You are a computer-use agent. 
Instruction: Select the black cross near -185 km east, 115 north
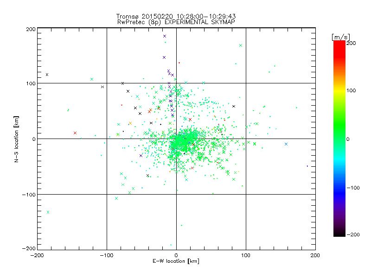(x=47, y=75)
